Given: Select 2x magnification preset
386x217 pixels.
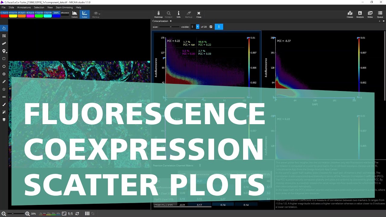Looking at the screenshot, I should (41, 214).
